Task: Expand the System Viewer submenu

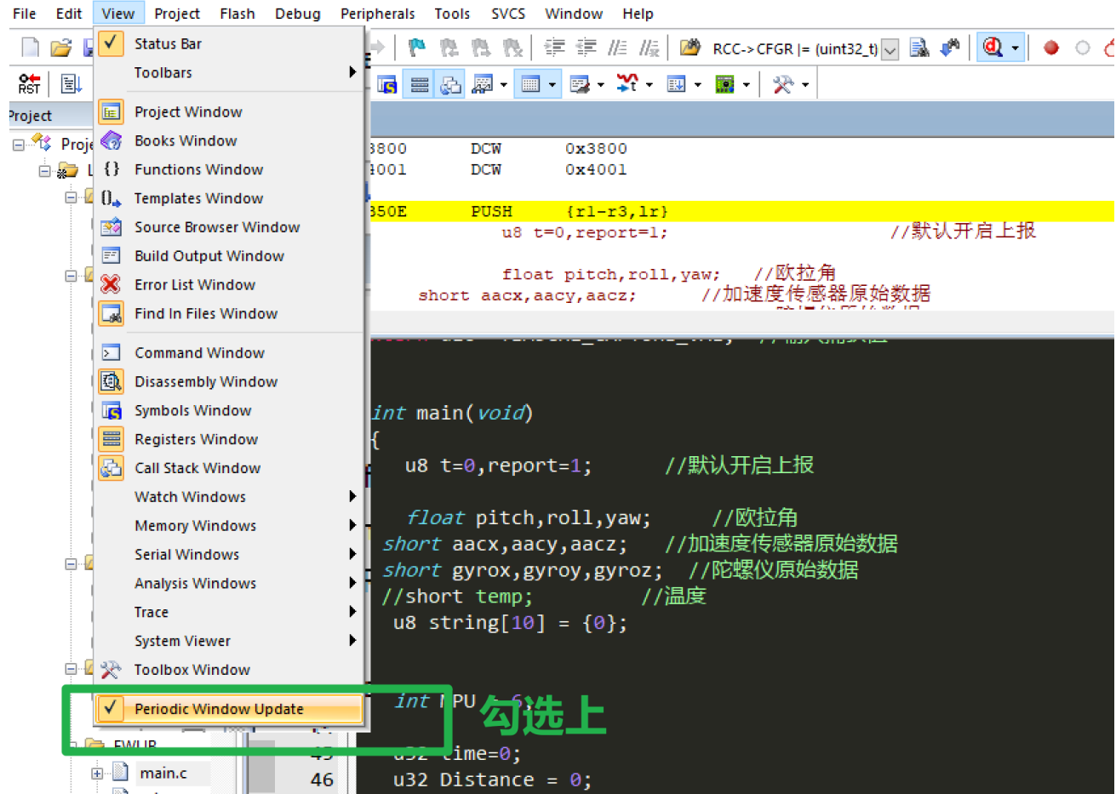Action: (230, 642)
